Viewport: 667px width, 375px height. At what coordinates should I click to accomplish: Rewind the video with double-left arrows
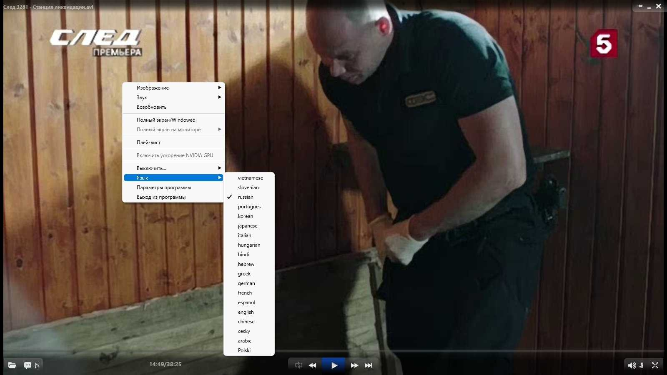pyautogui.click(x=312, y=365)
